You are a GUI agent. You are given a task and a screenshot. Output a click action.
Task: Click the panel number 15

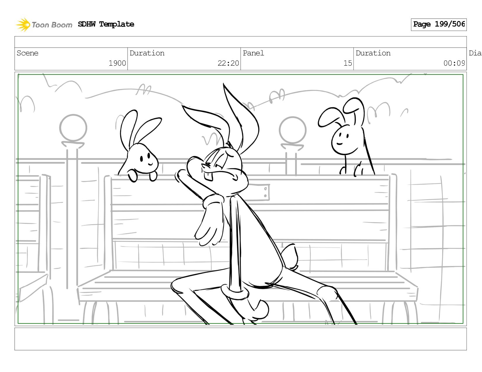pyautogui.click(x=348, y=63)
